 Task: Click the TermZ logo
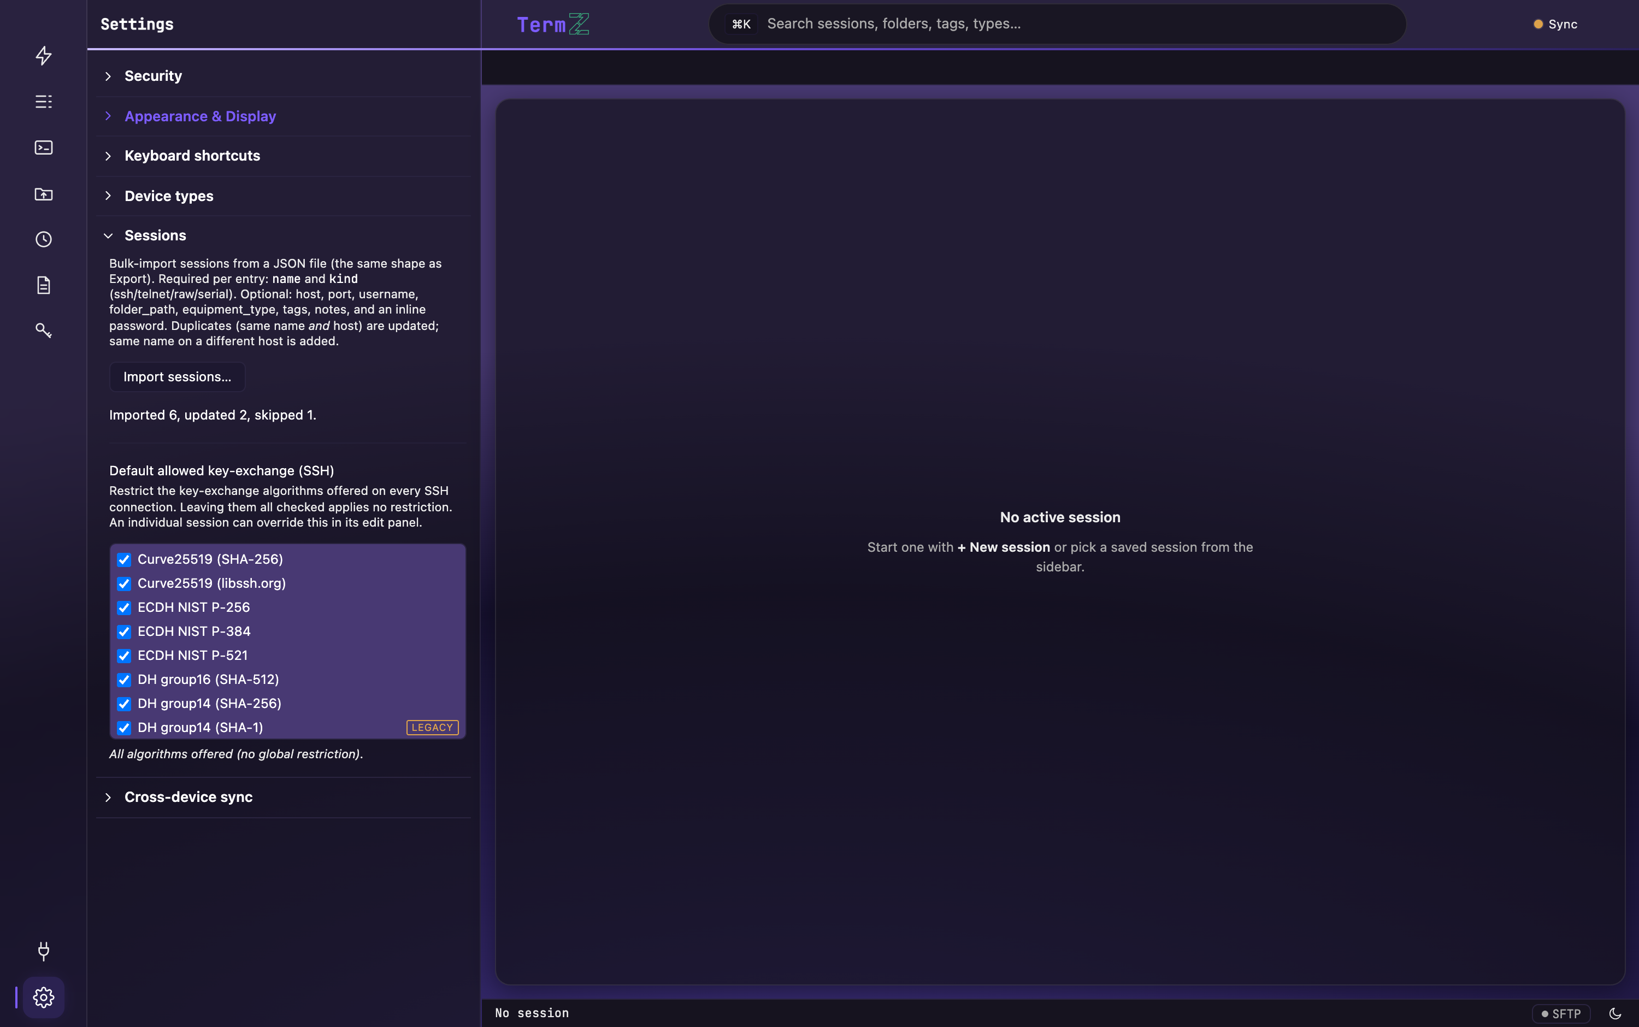click(553, 25)
